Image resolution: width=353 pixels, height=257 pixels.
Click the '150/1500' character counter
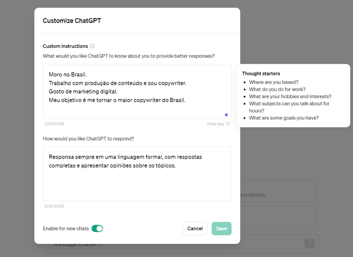(54, 124)
